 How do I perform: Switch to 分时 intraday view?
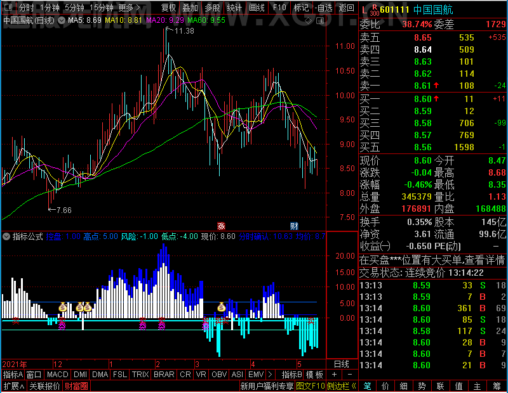[x=26, y=8]
